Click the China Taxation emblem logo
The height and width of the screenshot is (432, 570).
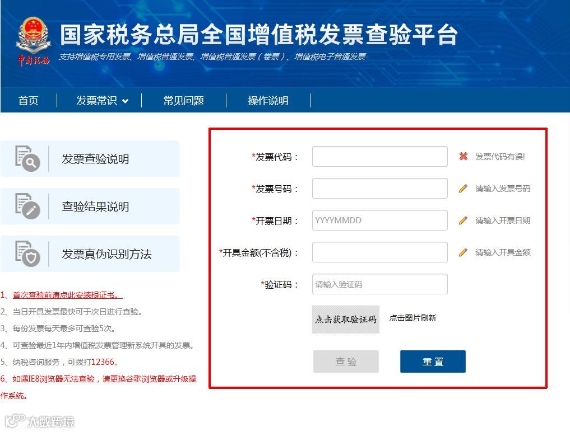click(x=34, y=41)
